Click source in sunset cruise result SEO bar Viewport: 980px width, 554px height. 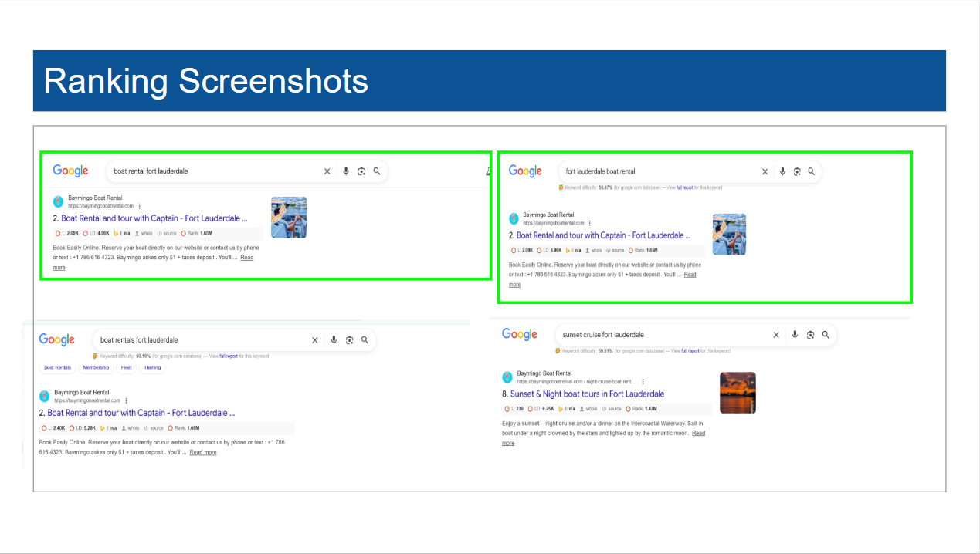[x=611, y=409]
